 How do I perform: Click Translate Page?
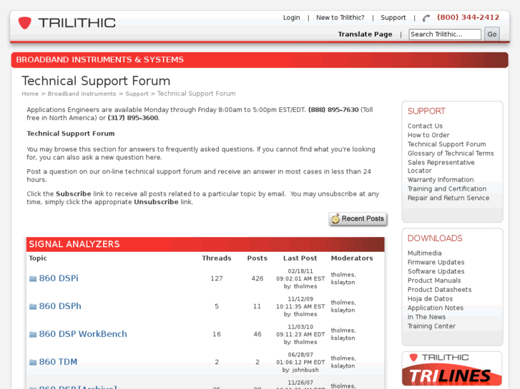(x=365, y=34)
